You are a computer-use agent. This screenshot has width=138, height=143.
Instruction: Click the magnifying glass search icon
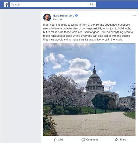[x=92, y=4]
